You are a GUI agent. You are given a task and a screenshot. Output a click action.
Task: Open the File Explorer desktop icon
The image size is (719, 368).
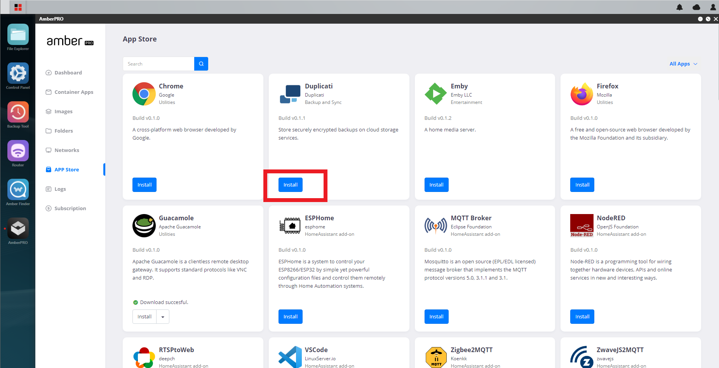click(18, 35)
